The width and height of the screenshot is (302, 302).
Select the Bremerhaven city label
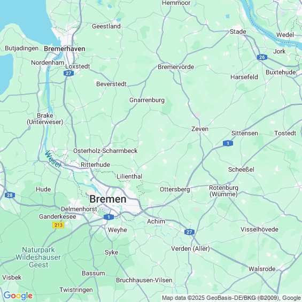click(x=65, y=49)
